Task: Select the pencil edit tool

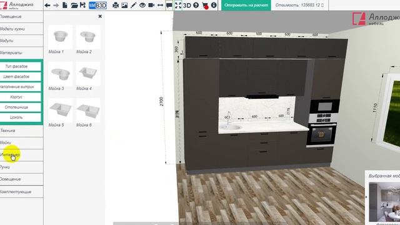Action: pyautogui.click(x=133, y=5)
